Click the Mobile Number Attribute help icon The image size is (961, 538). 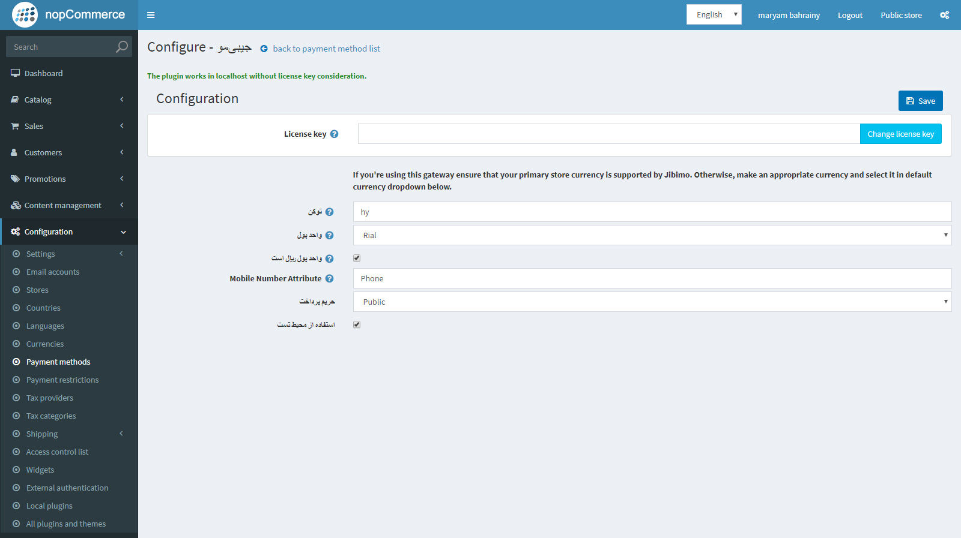[x=329, y=278]
